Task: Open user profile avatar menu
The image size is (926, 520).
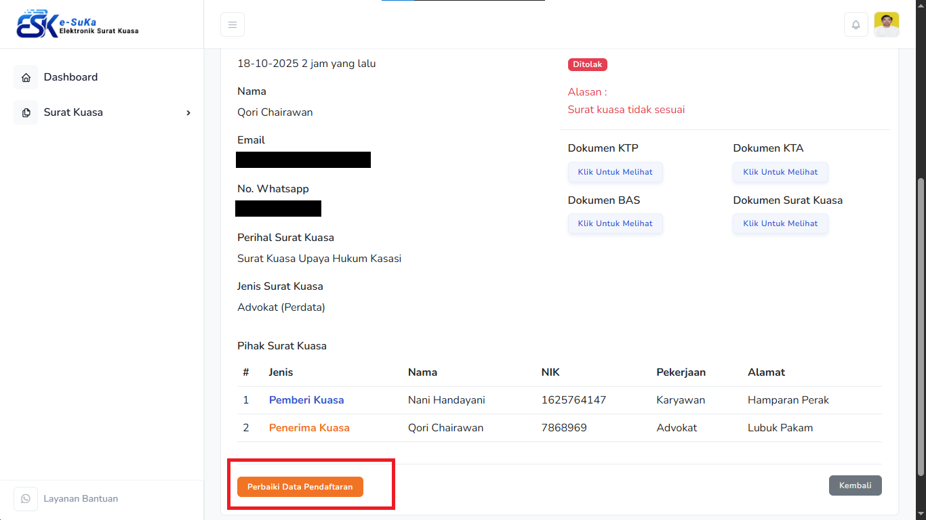Action: (x=887, y=25)
